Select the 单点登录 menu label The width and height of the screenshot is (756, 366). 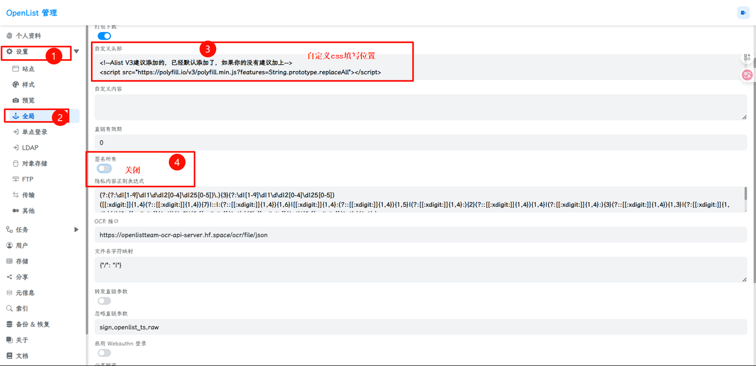pos(35,132)
